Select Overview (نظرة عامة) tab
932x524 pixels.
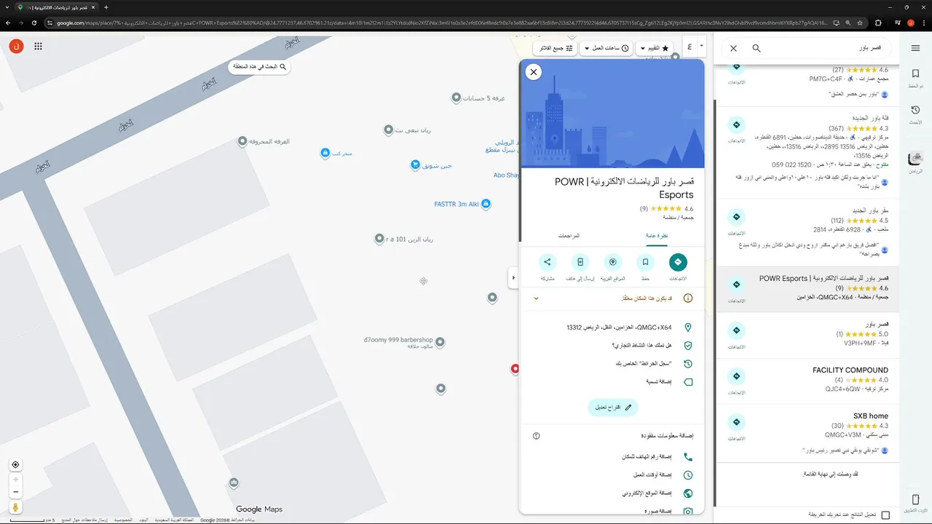tap(657, 236)
